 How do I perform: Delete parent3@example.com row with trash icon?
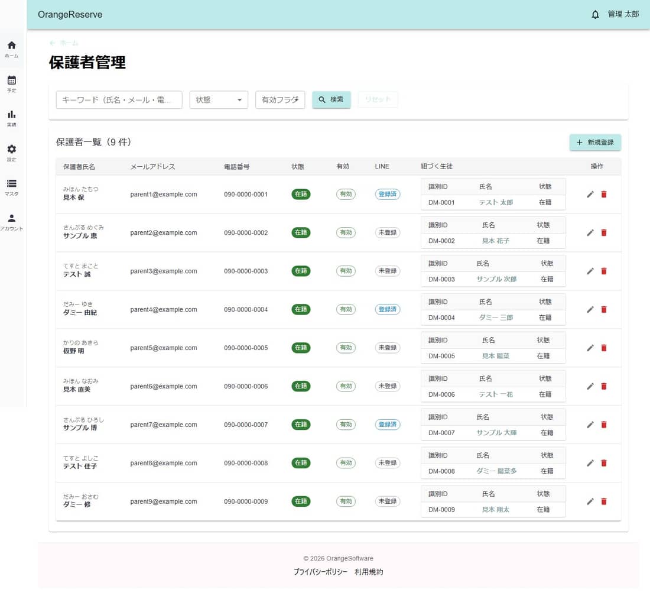coord(604,271)
